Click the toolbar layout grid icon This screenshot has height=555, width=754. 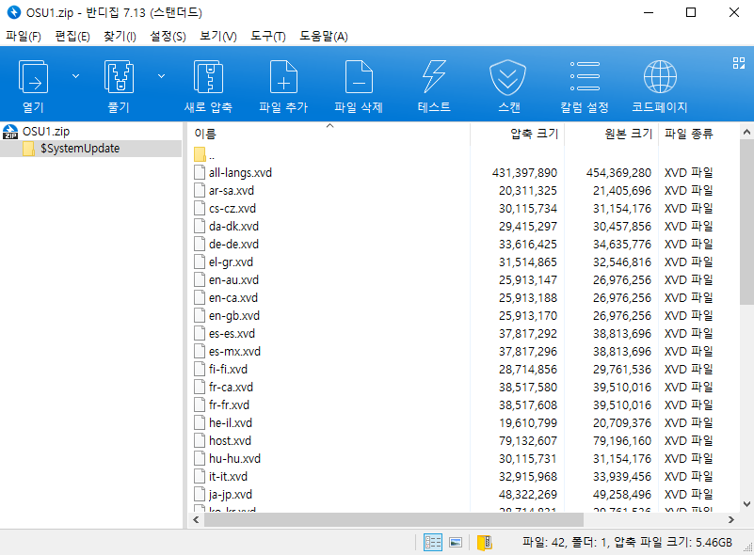pyautogui.click(x=739, y=63)
